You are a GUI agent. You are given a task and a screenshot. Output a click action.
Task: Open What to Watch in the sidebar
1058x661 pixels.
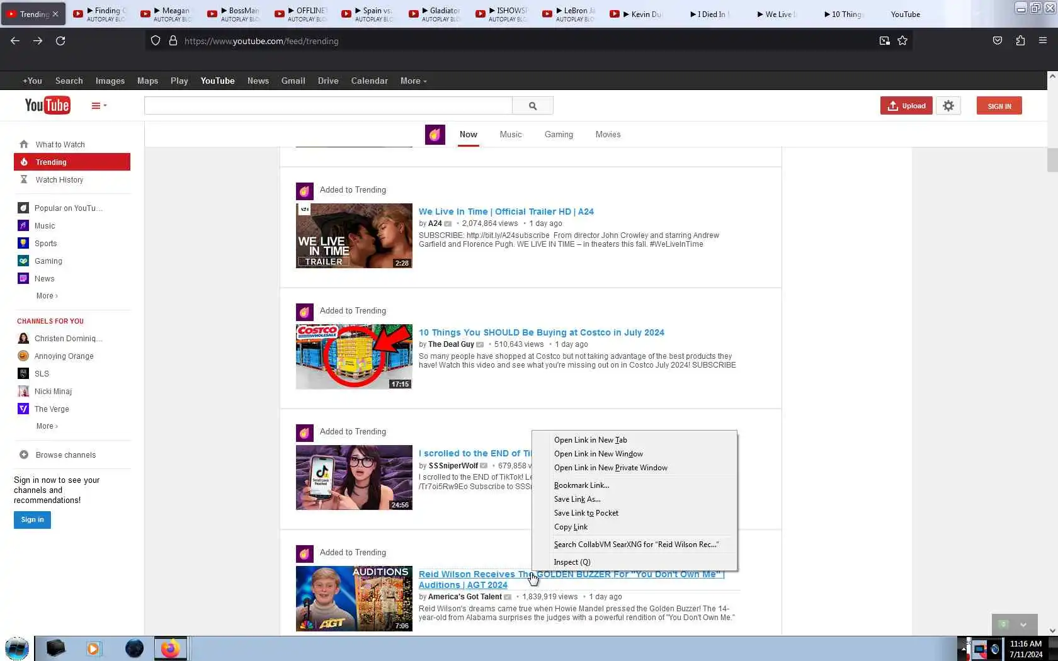(60, 145)
